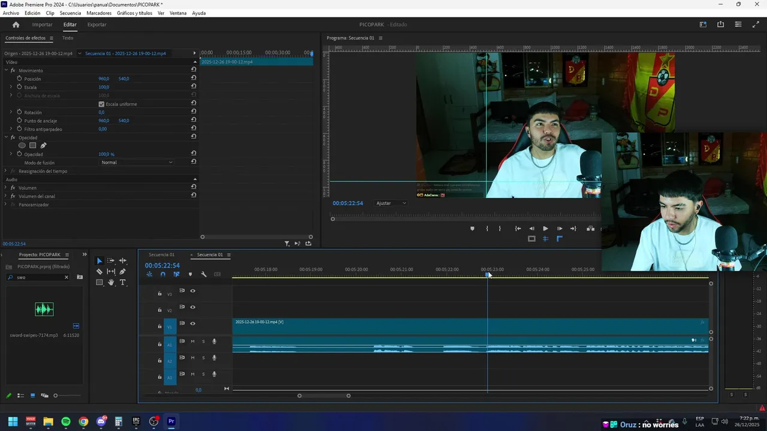
Task: Expand Escala property
Action: click(x=11, y=87)
